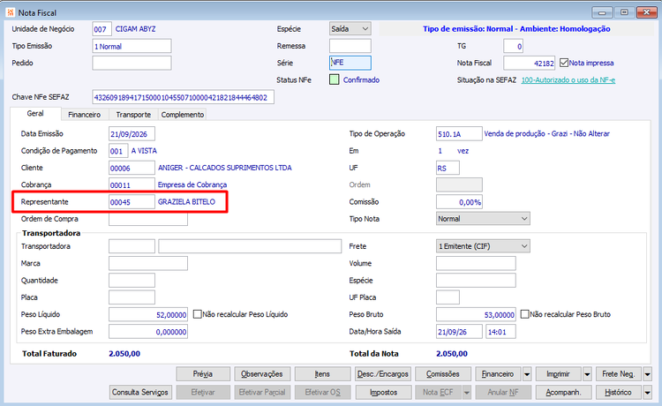Enable Não recalcular Peso Bruto checkbox
Viewport: 662px width, 406px height.
(525, 314)
